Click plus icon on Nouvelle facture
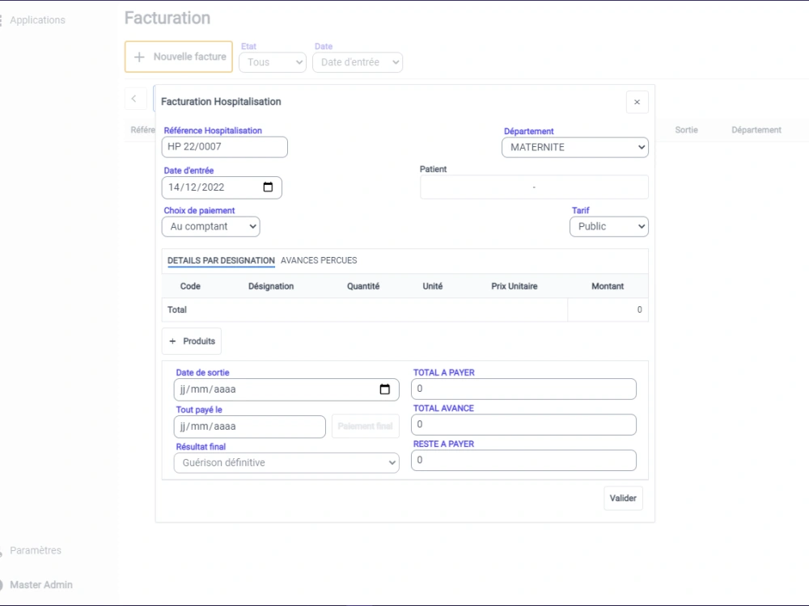The height and width of the screenshot is (606, 809). 139,57
